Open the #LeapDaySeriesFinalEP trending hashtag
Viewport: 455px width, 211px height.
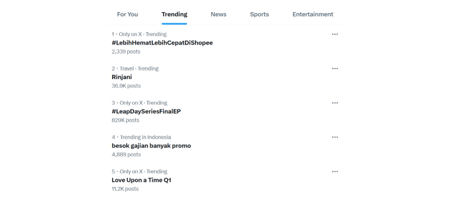[146, 111]
